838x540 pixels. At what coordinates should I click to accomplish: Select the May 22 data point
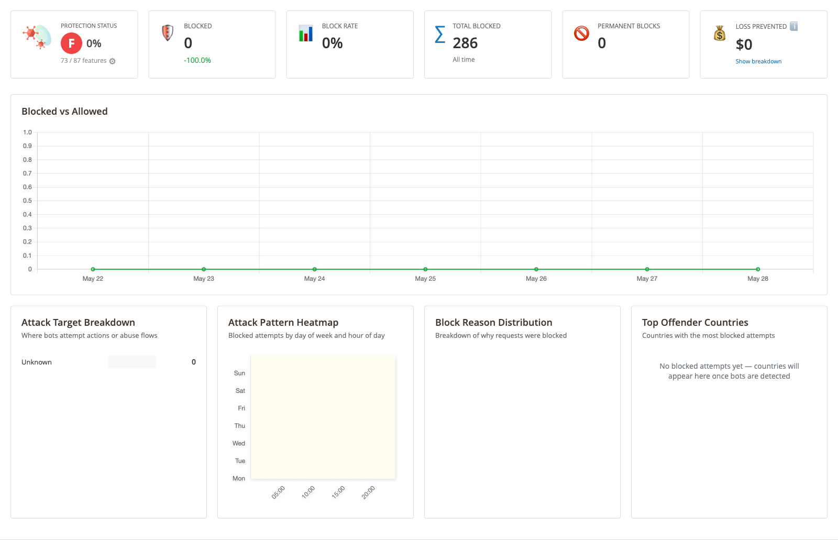click(93, 269)
